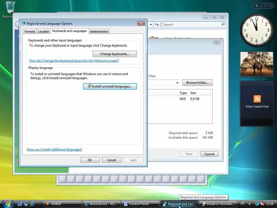
Task: Cancel the language install wizard
Action: coord(209,154)
